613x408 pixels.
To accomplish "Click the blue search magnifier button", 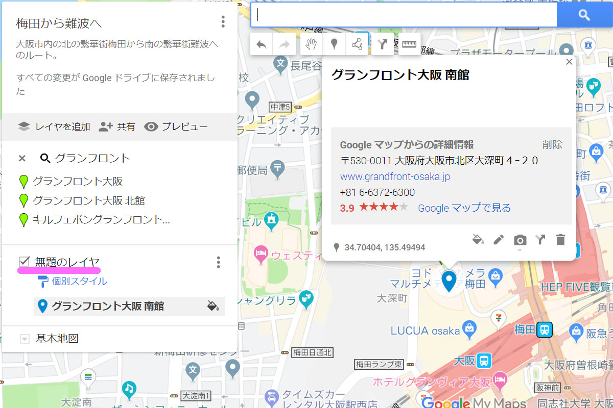I will click(x=584, y=15).
